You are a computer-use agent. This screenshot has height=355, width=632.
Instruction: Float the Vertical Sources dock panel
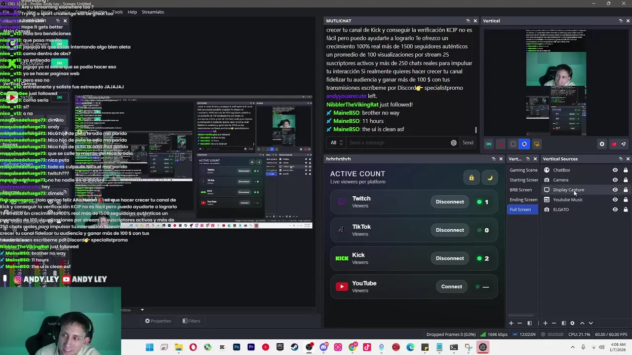[620, 159]
